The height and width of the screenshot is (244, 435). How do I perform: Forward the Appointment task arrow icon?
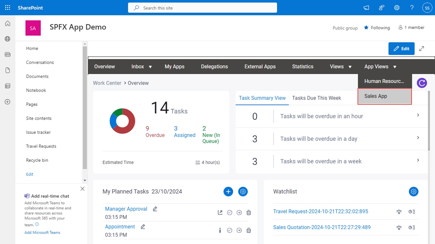point(239,230)
